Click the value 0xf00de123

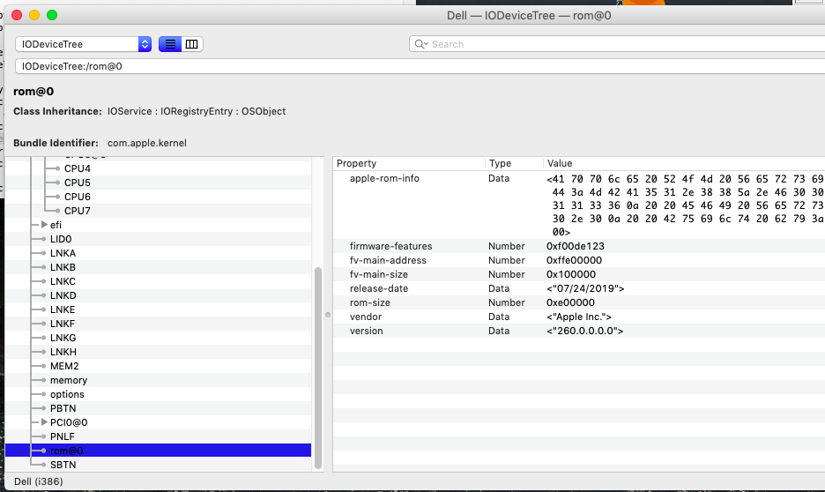[x=575, y=246]
